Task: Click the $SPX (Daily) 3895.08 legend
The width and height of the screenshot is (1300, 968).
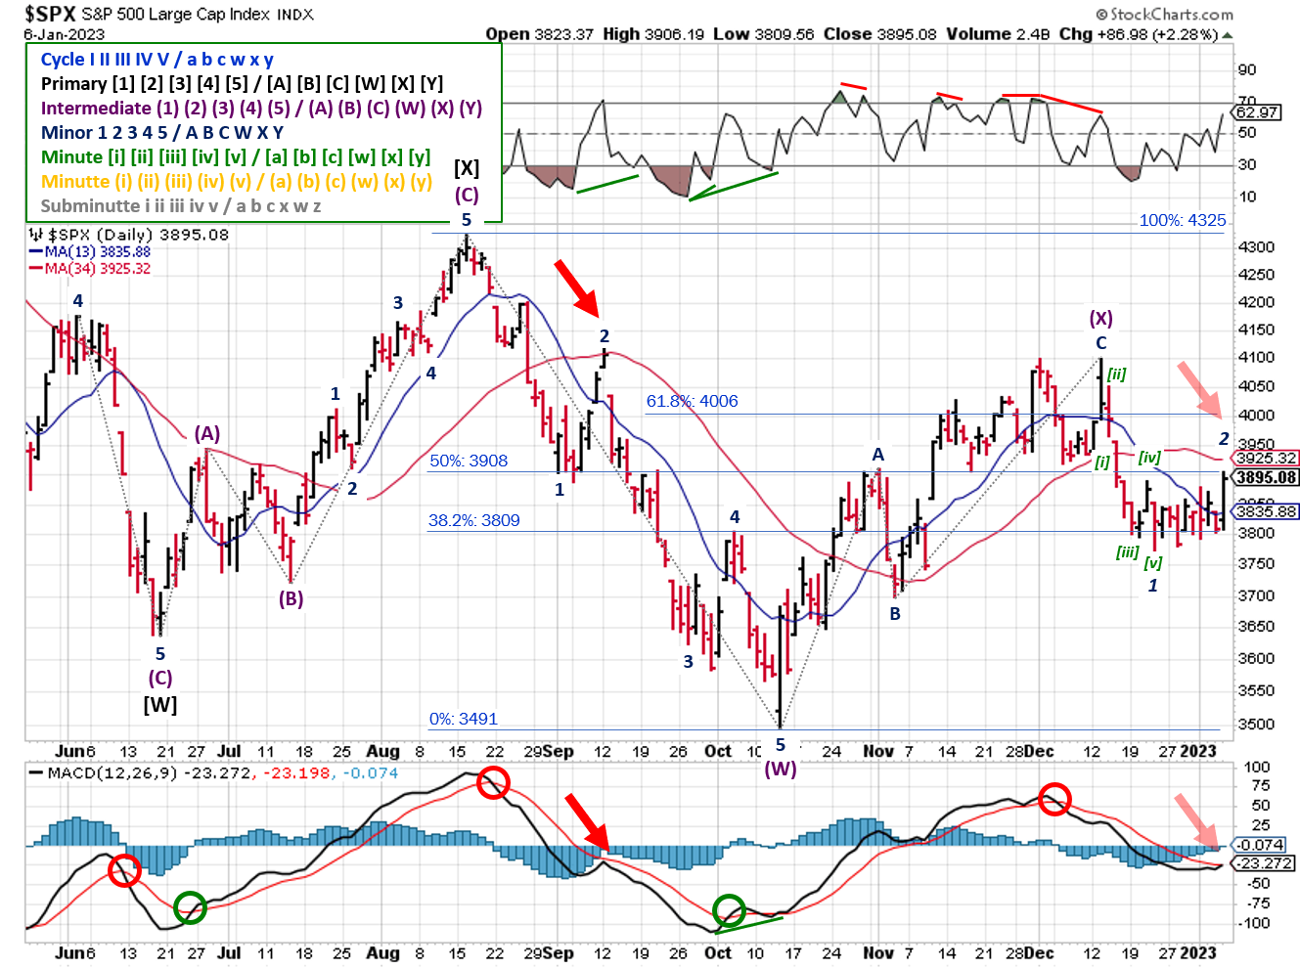Action: click(x=138, y=235)
